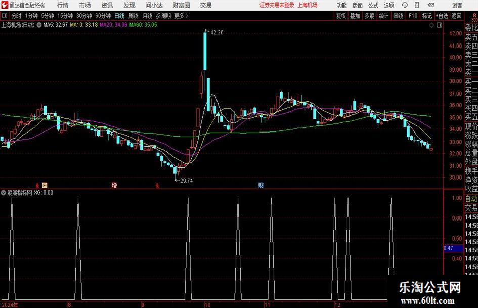Switch to 15分钟 period
Screen dimensions: 478x308
click(65, 16)
